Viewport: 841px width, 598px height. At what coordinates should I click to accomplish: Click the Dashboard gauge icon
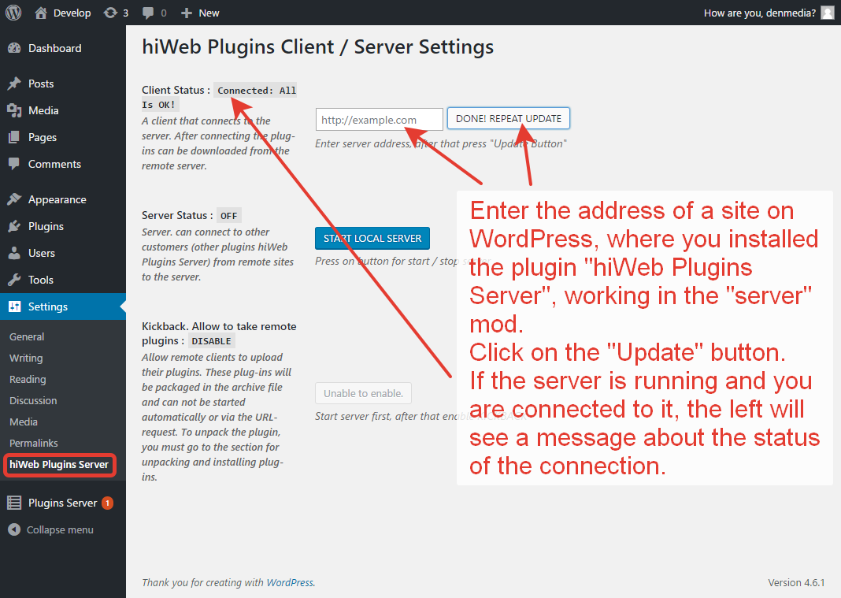[x=14, y=48]
